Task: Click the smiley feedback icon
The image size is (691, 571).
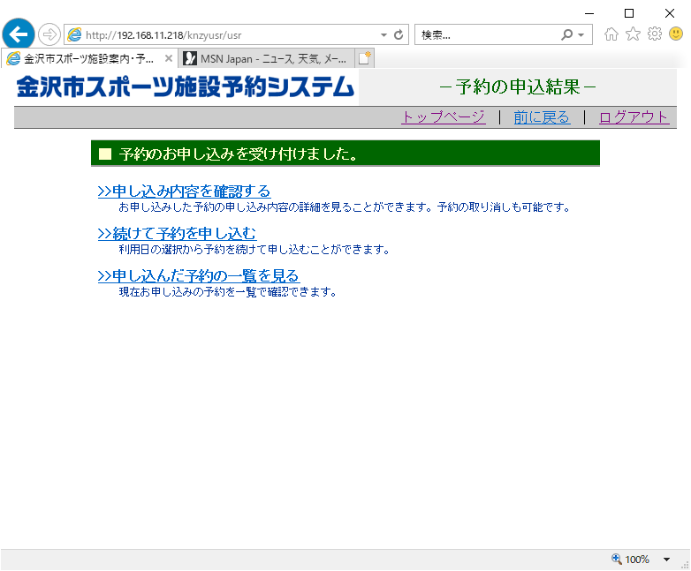Action: click(x=676, y=34)
